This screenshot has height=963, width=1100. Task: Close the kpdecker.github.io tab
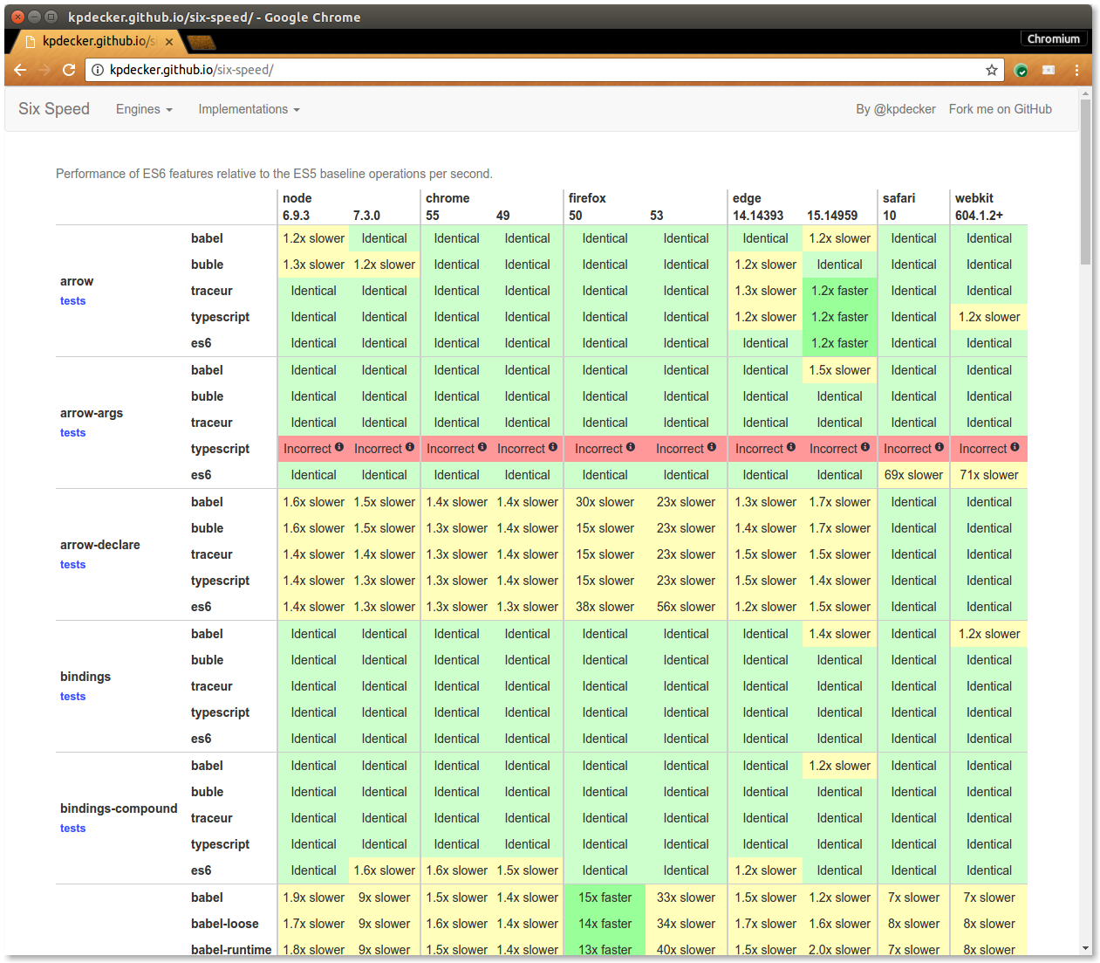click(x=169, y=41)
